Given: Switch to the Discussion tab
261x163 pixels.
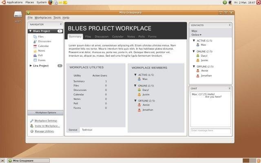Looking at the screenshot, I should (102, 37).
